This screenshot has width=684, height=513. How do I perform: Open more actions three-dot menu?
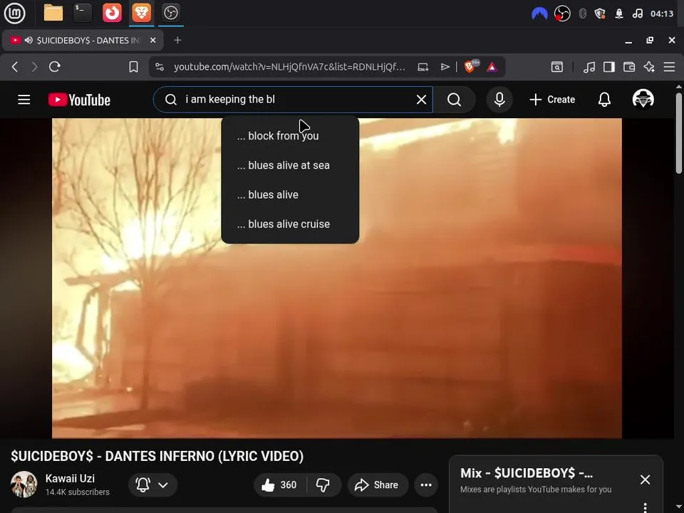pos(426,484)
